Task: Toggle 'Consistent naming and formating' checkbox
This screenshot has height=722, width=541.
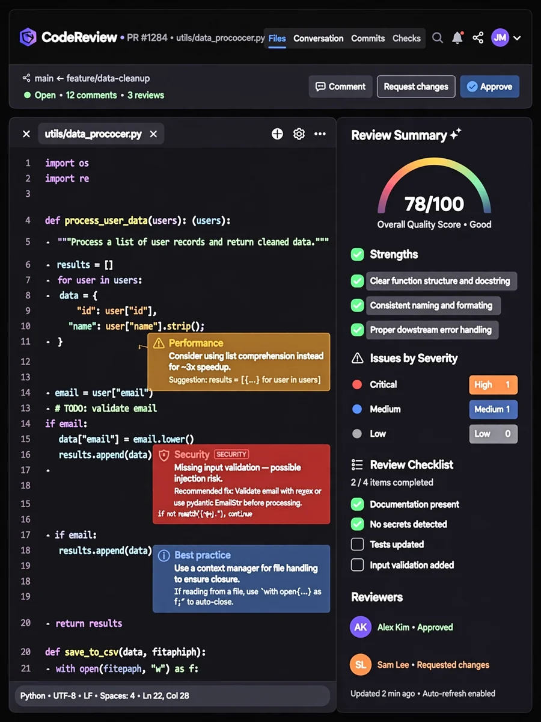Action: click(x=358, y=306)
